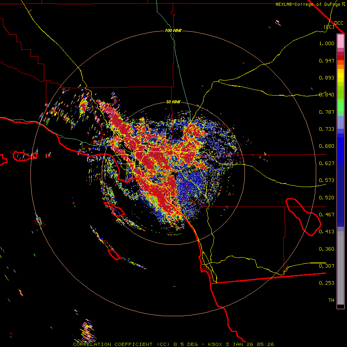Viewport: 347px width, 347px height.
Task: Click the 0.307 value on the legend
Action: click(x=327, y=266)
